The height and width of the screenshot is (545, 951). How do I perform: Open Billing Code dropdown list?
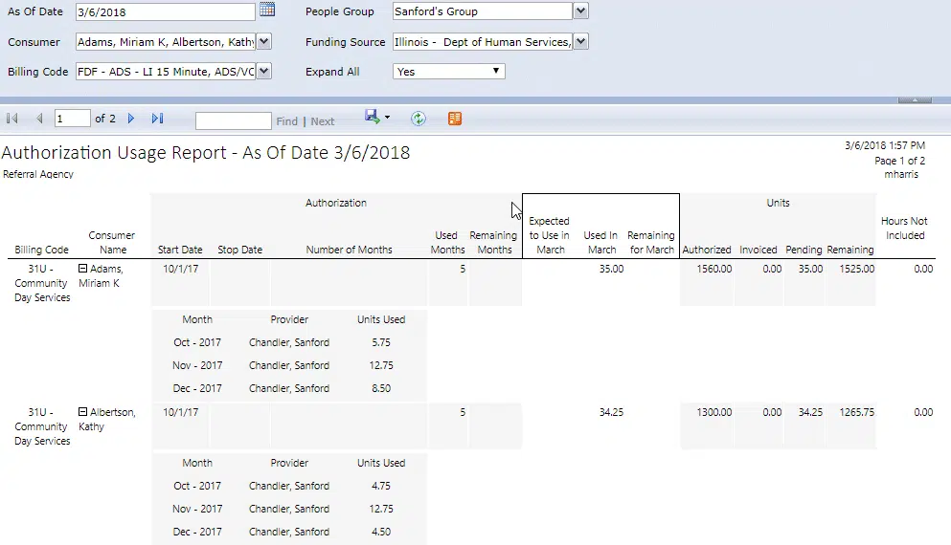pos(263,72)
